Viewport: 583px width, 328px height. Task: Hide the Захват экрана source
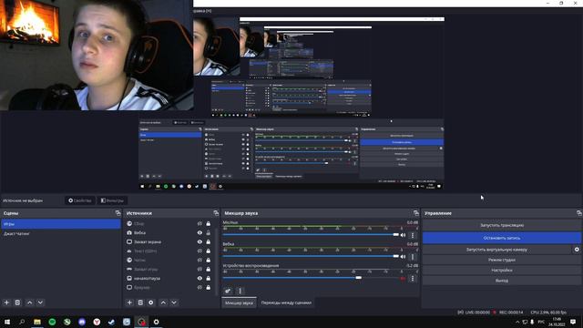(x=199, y=241)
